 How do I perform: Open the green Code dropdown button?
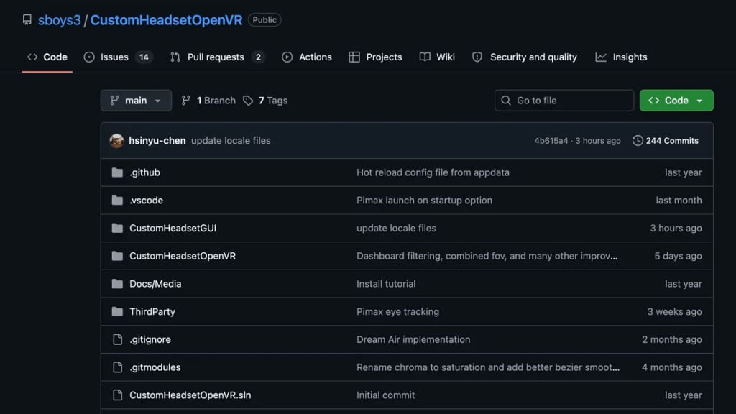676,101
